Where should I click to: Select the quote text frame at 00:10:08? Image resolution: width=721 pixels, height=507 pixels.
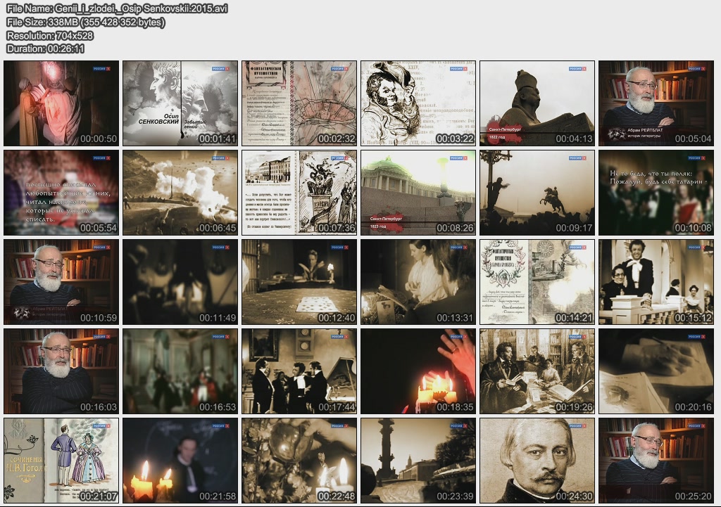[x=656, y=193]
